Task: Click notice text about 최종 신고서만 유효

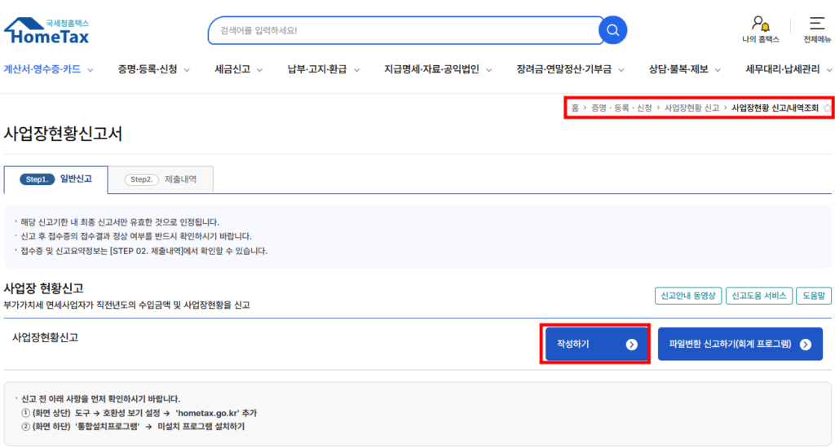Action: [120, 222]
